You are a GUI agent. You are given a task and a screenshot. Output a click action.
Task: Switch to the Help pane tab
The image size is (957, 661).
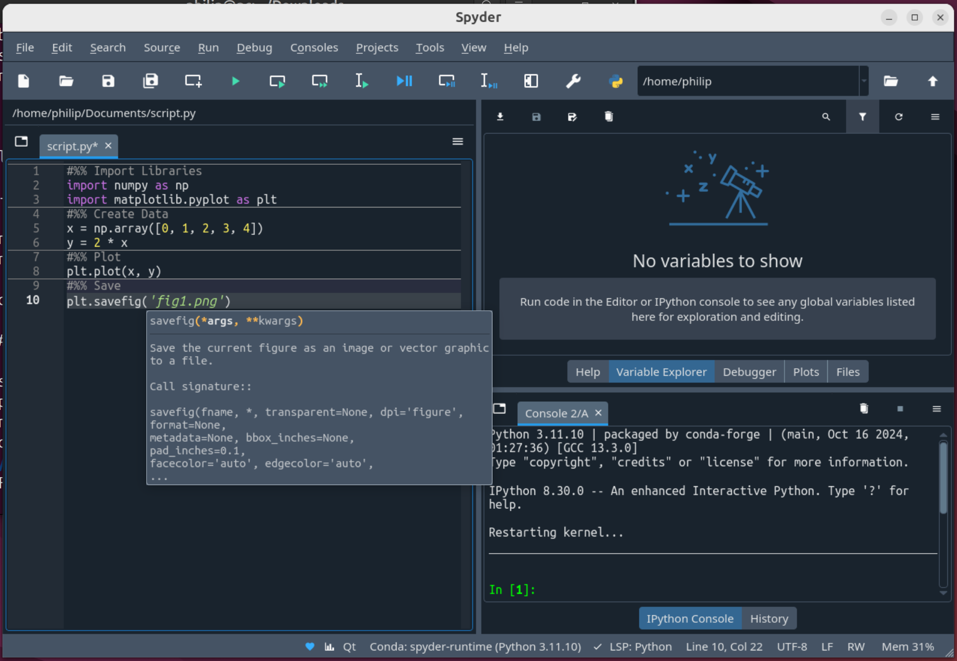click(x=588, y=372)
